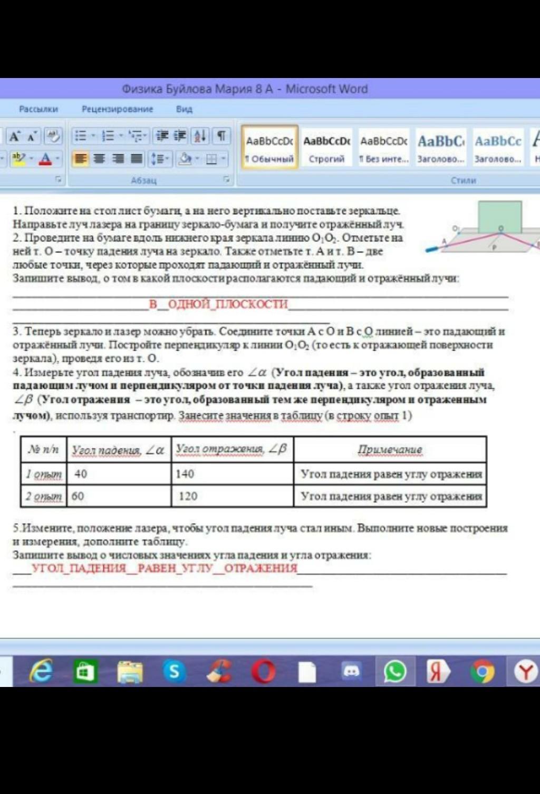
Task: Open WhatsApp from the taskbar
Action: point(395,671)
